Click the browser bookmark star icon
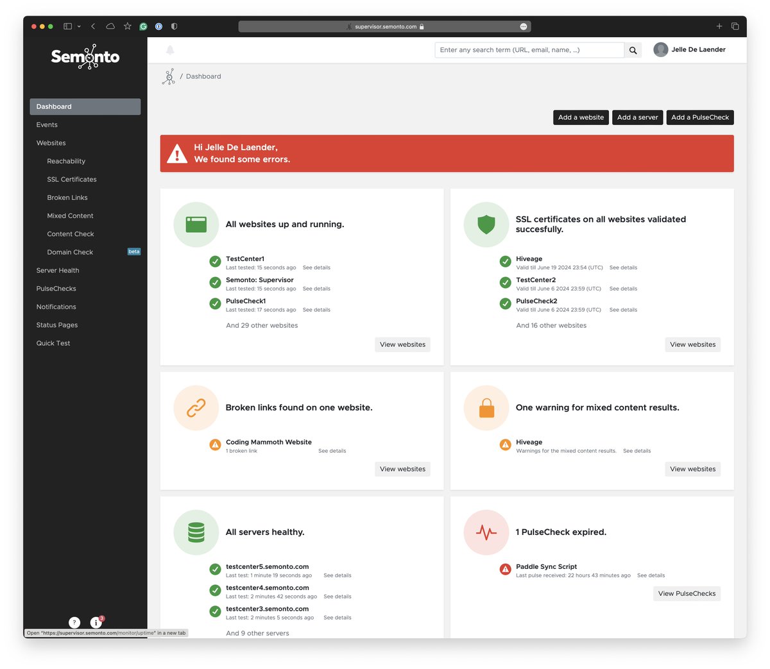 click(128, 26)
